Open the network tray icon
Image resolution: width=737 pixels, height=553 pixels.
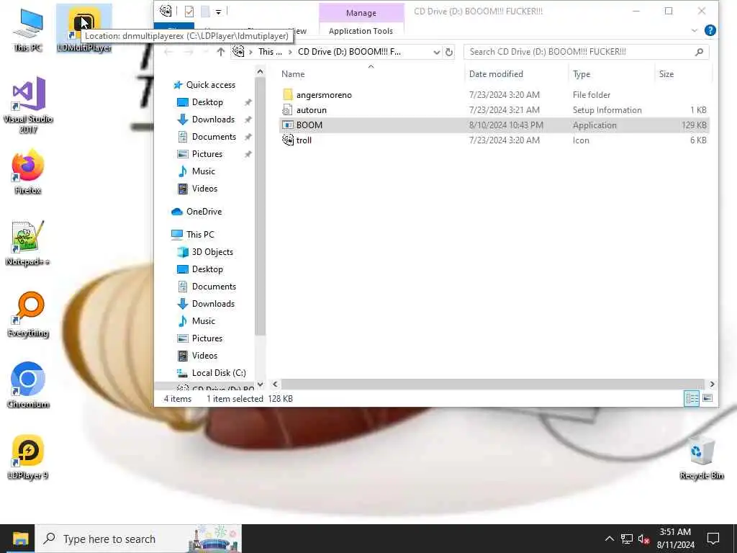pyautogui.click(x=627, y=539)
